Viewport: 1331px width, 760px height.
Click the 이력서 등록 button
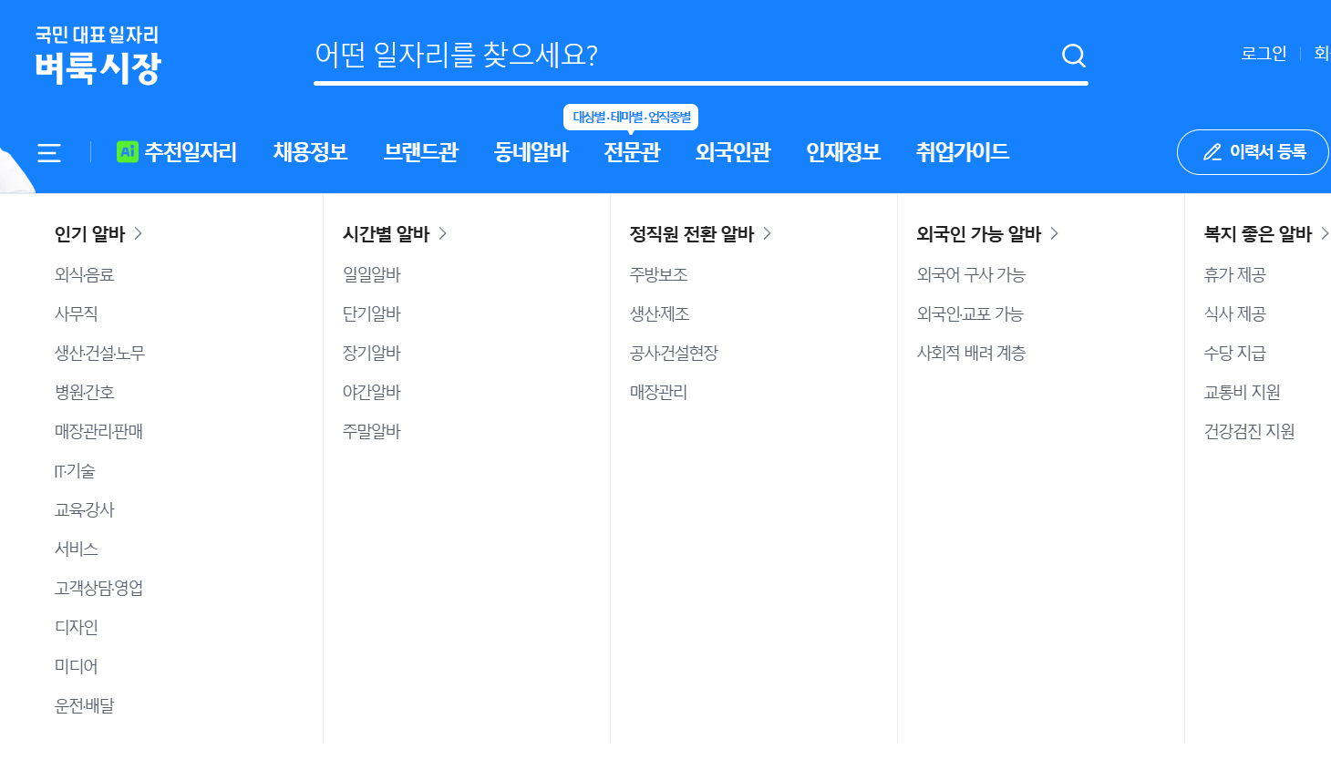[x=1253, y=152]
